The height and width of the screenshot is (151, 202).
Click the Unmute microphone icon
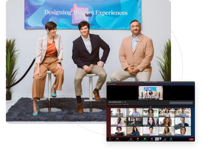pyautogui.click(x=110, y=139)
